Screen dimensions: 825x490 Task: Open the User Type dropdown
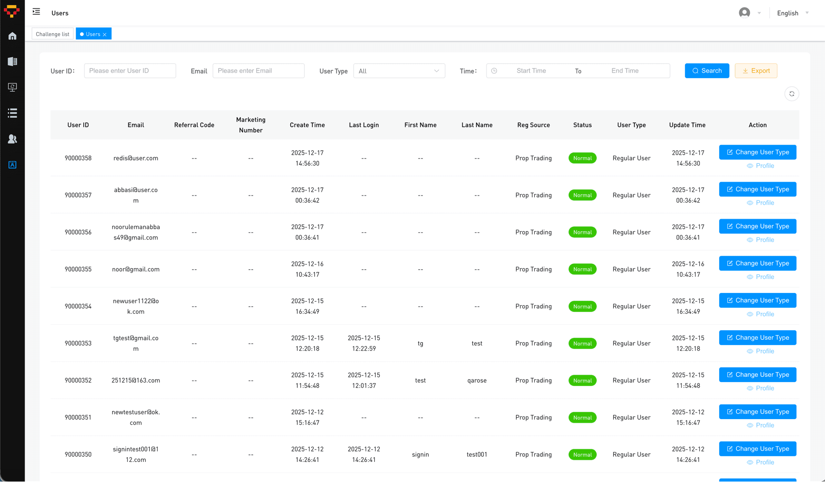[x=399, y=71]
